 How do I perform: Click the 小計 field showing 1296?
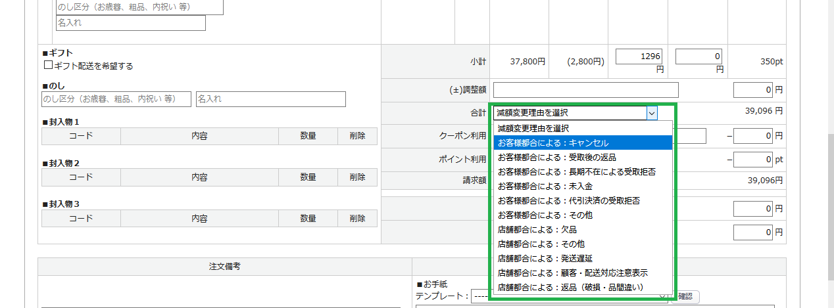pyautogui.click(x=639, y=56)
